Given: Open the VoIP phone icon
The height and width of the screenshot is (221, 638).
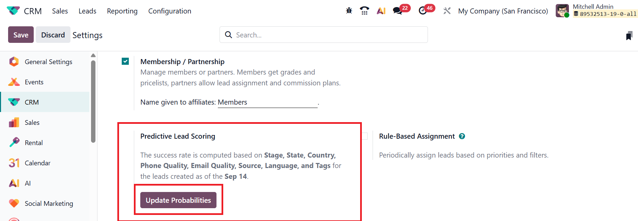Looking at the screenshot, I should pos(365,11).
